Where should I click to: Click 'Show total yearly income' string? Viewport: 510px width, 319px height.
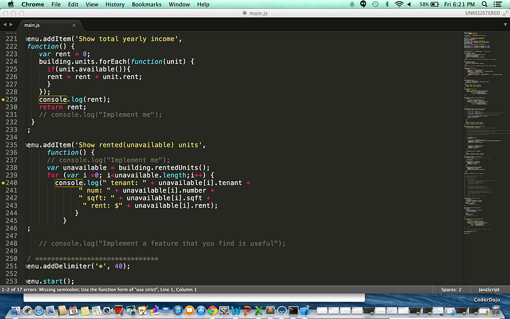click(x=127, y=39)
